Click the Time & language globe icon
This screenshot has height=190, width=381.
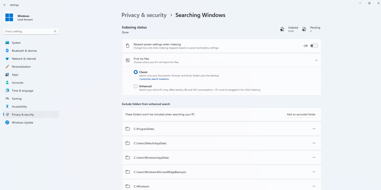pyautogui.click(x=7, y=90)
